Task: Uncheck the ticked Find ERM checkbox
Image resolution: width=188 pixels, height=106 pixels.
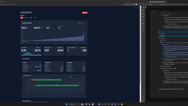Action: (163, 44)
